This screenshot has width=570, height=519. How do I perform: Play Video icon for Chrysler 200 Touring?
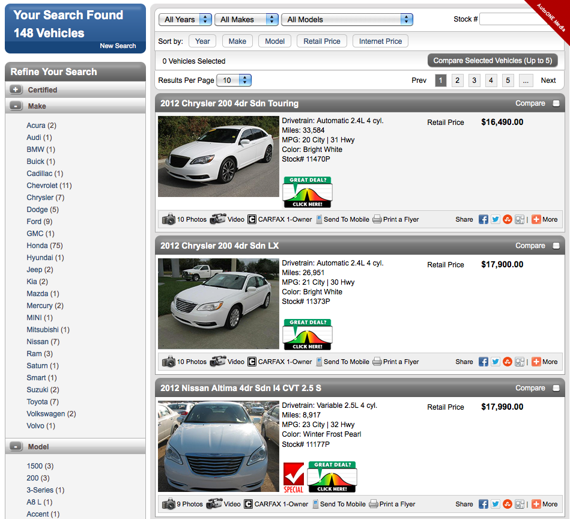[218, 219]
